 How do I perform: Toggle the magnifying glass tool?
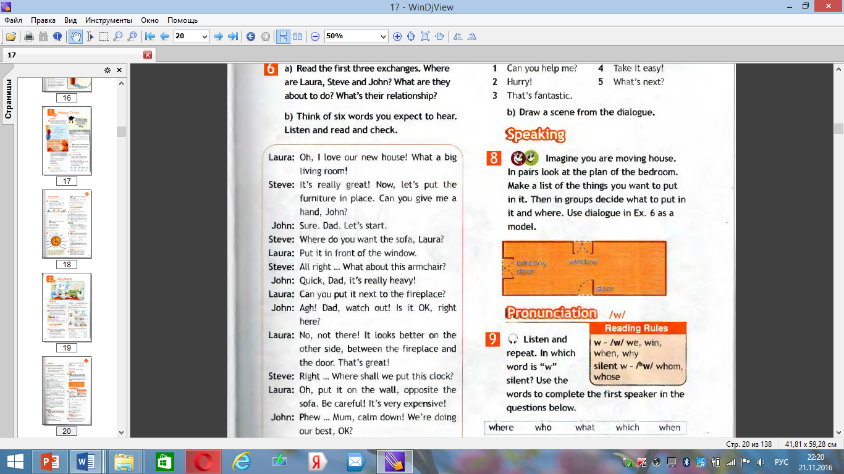118,36
